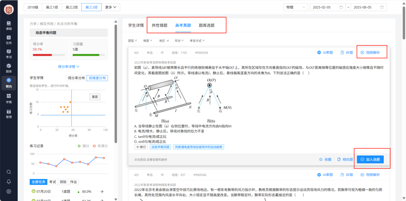Select 考试 filter under 练习记录
The height and width of the screenshot is (201, 406).
coord(52,182)
